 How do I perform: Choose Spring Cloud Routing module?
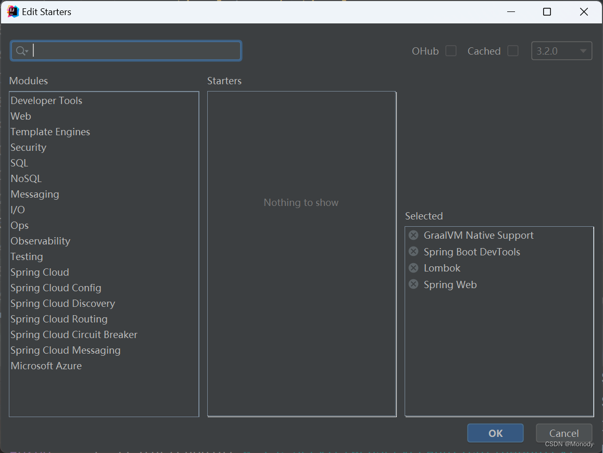(104, 319)
